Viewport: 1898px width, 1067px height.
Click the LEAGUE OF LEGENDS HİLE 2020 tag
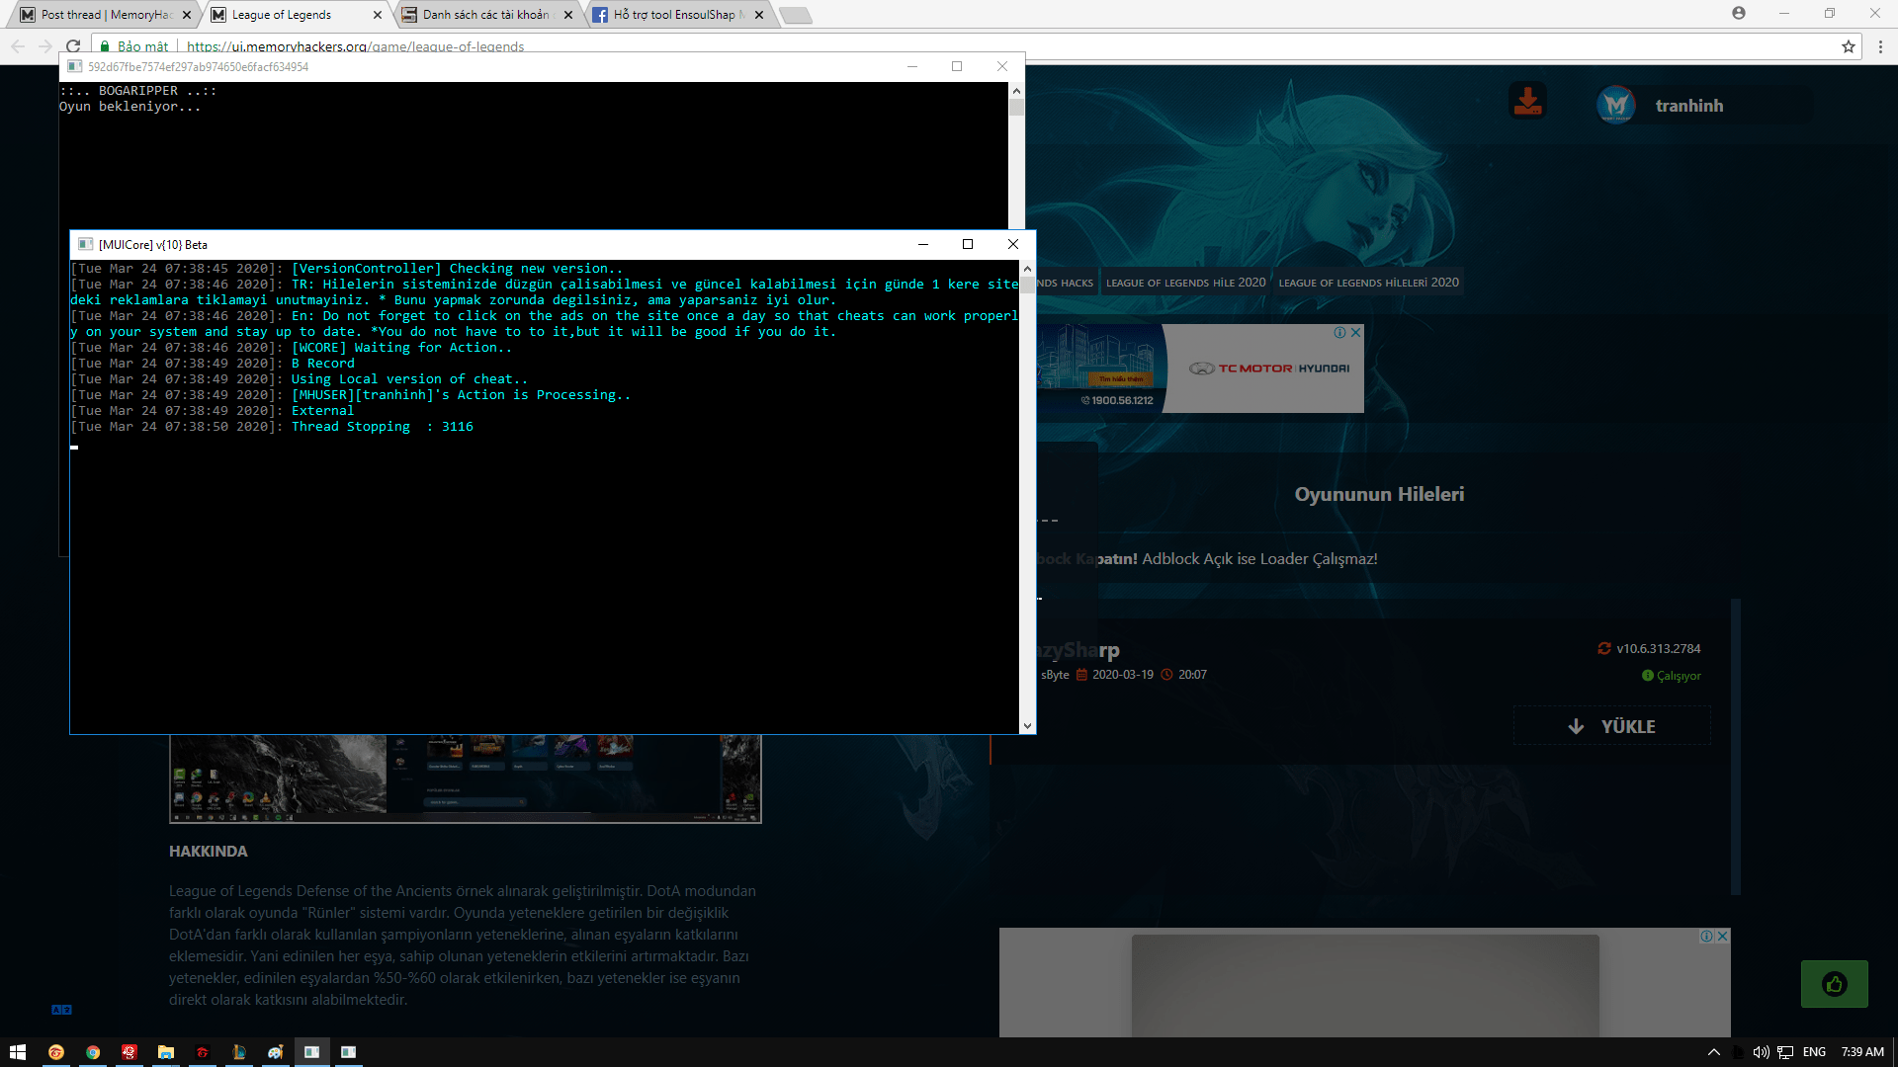pyautogui.click(x=1185, y=283)
